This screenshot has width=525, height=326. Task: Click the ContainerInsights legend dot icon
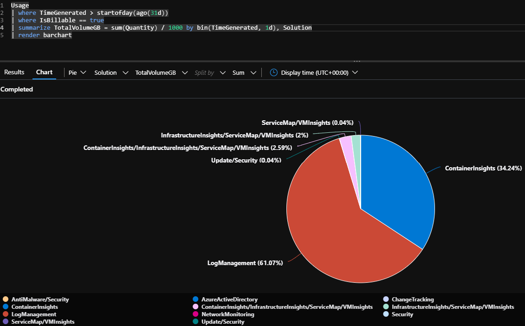click(x=5, y=306)
